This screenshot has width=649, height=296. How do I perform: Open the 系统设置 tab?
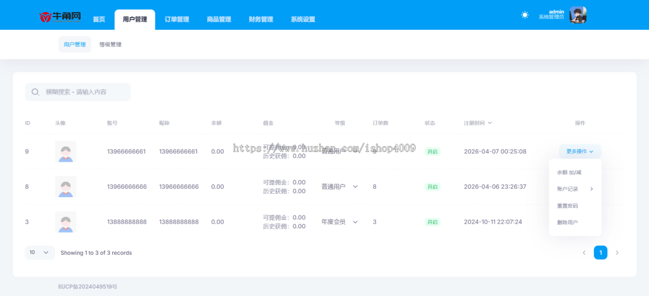[303, 20]
